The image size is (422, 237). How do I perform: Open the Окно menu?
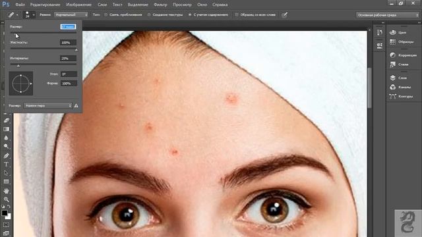[x=202, y=5]
